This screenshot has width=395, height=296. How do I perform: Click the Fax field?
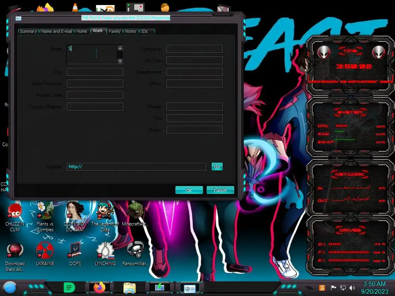coord(194,118)
